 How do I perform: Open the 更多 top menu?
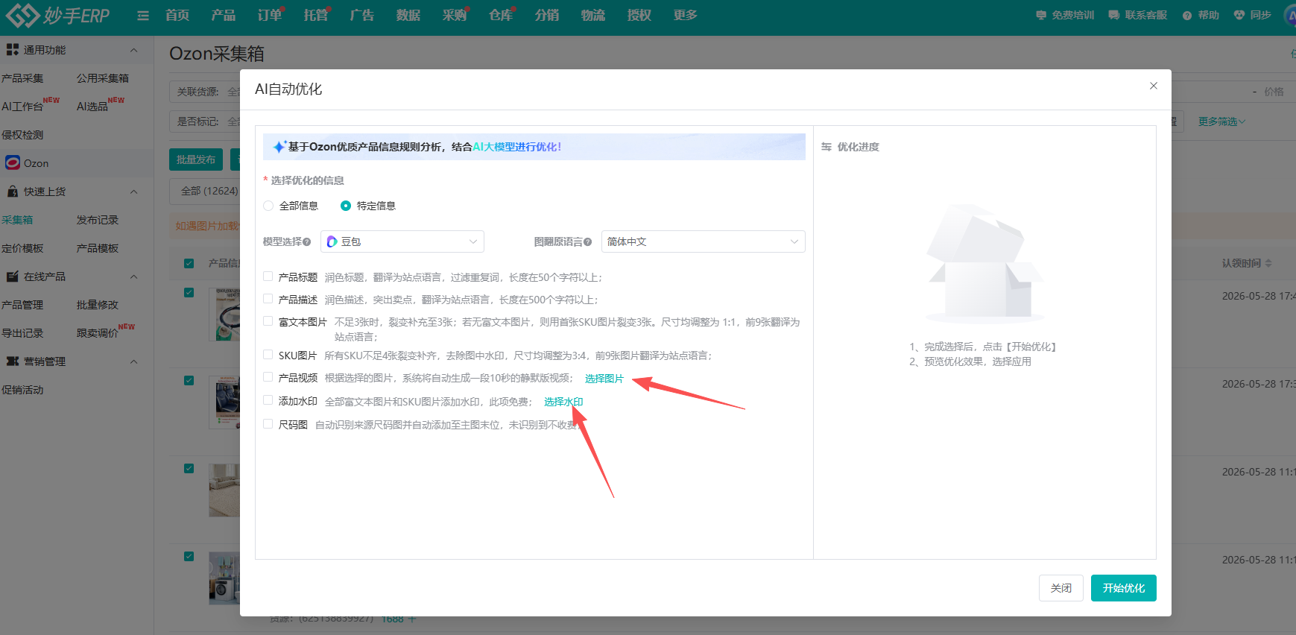tap(686, 15)
